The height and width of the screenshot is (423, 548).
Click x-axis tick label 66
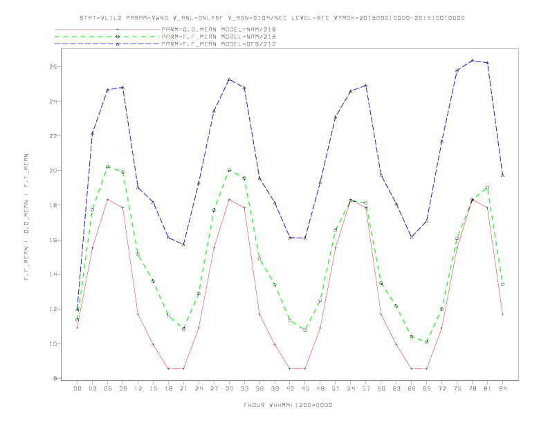[412, 388]
